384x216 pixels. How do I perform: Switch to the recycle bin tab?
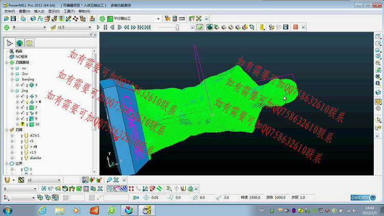(x=29, y=43)
